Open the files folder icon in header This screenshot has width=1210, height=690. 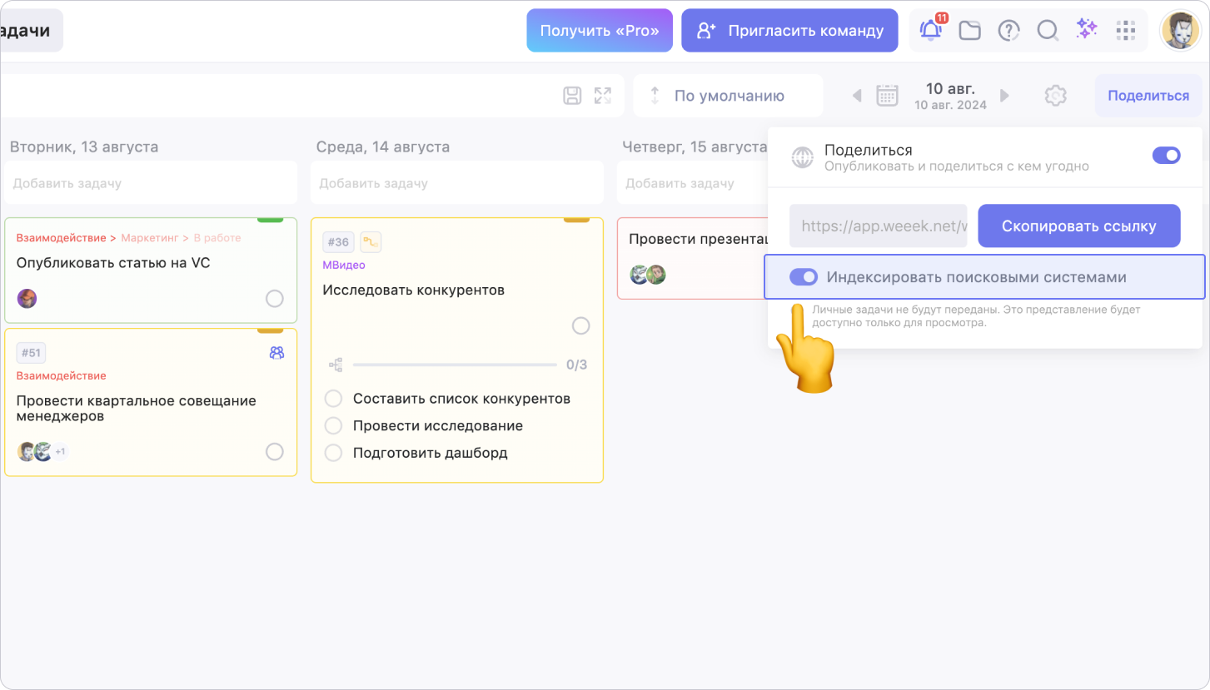(969, 31)
